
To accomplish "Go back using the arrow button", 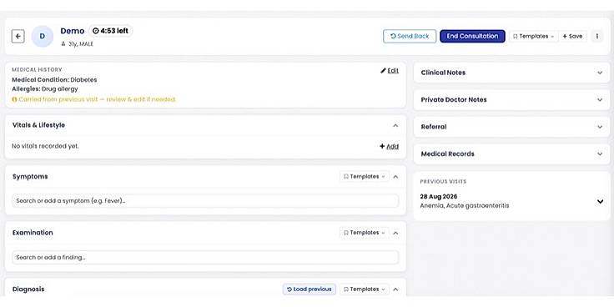I will 18,37.
